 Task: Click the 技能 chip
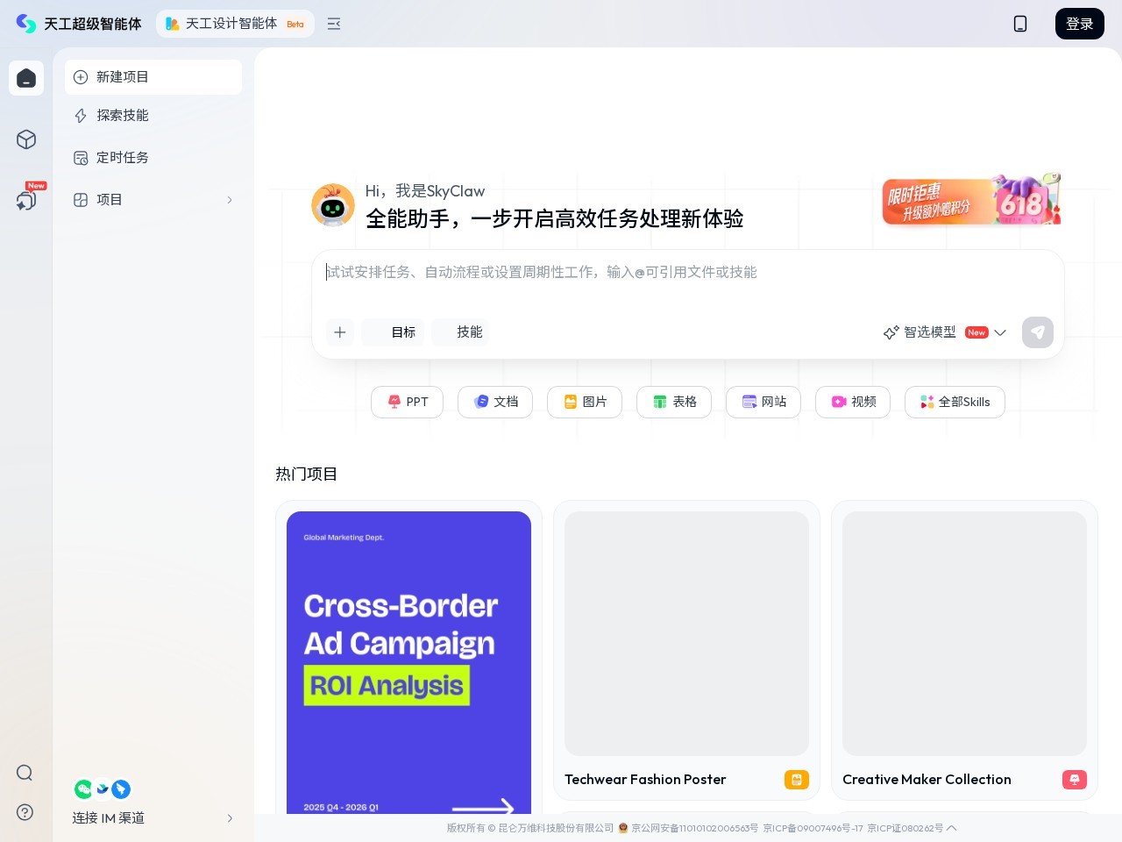460,332
